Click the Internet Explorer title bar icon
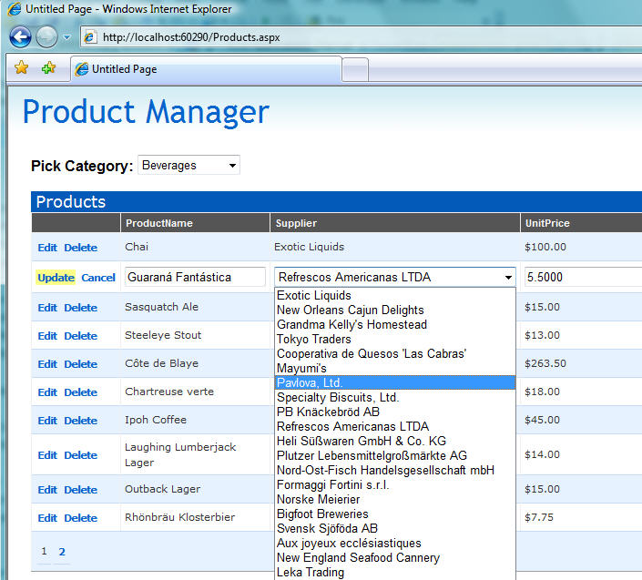 [15, 9]
